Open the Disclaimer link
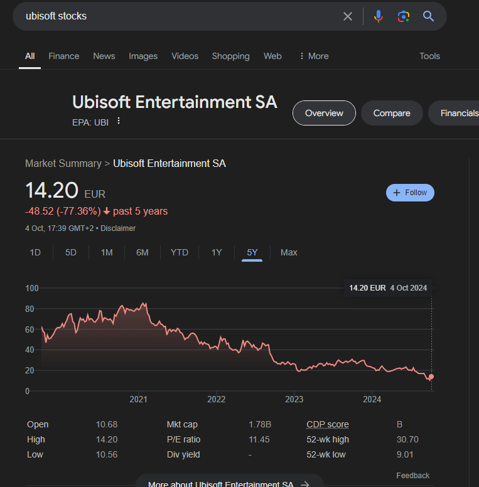Screen dimensions: 479x487 [118, 228]
